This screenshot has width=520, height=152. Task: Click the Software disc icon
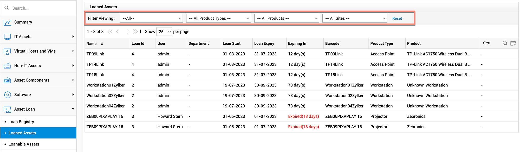pos(7,95)
